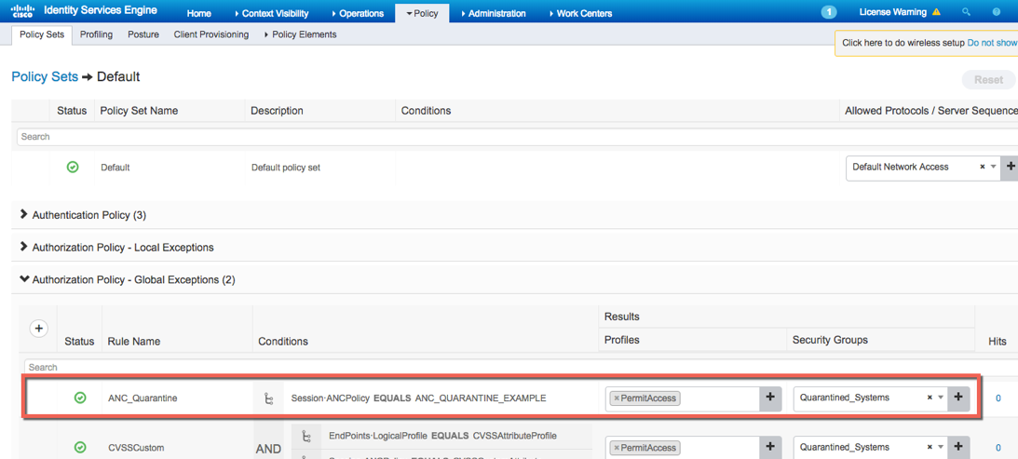Click the Policy Sets breadcrumb link
This screenshot has width=1018, height=459.
45,76
